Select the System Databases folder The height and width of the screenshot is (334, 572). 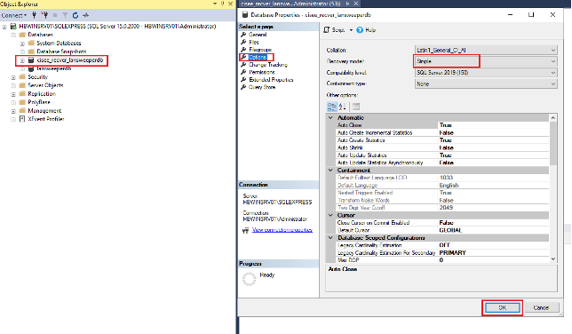(x=59, y=43)
